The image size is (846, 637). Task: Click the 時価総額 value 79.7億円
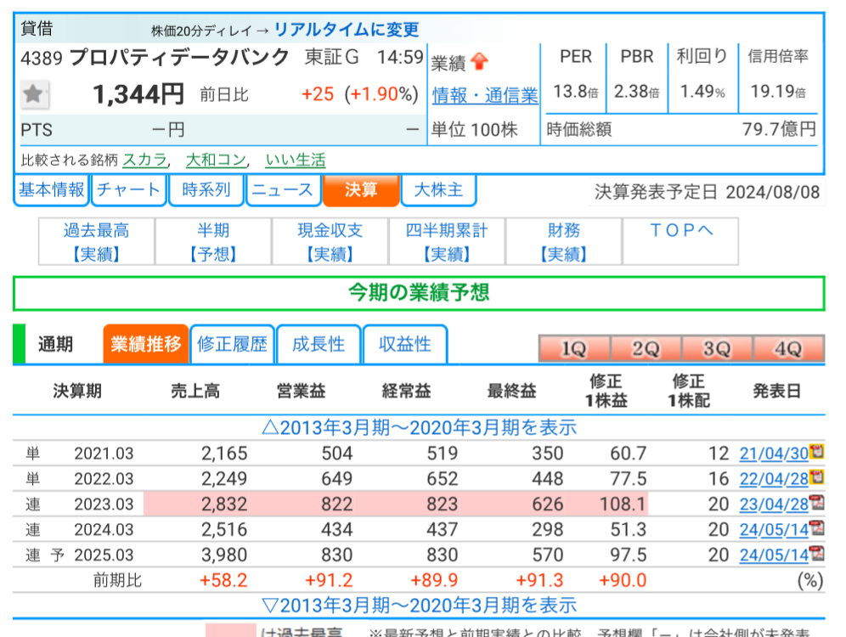pyautogui.click(x=779, y=129)
